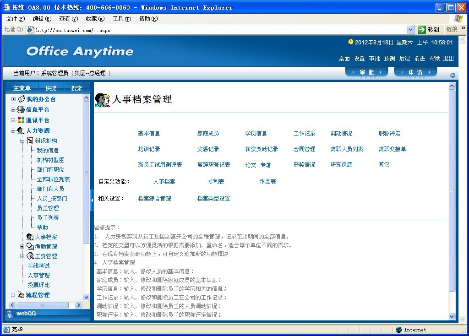The height and width of the screenshot is (336, 469).
Task: Expand the 我的办公台 tree node
Action: click(x=13, y=99)
